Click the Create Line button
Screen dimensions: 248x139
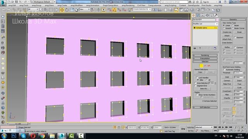[x=227, y=32]
